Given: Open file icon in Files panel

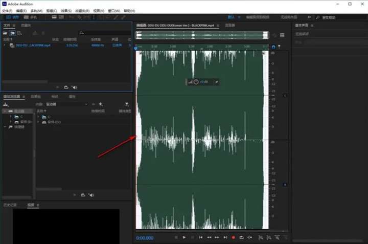Looking at the screenshot, I should point(5,33).
